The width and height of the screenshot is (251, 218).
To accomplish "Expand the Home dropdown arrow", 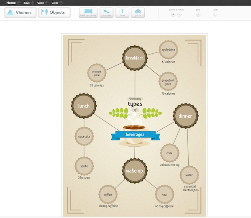I will (19, 3).
